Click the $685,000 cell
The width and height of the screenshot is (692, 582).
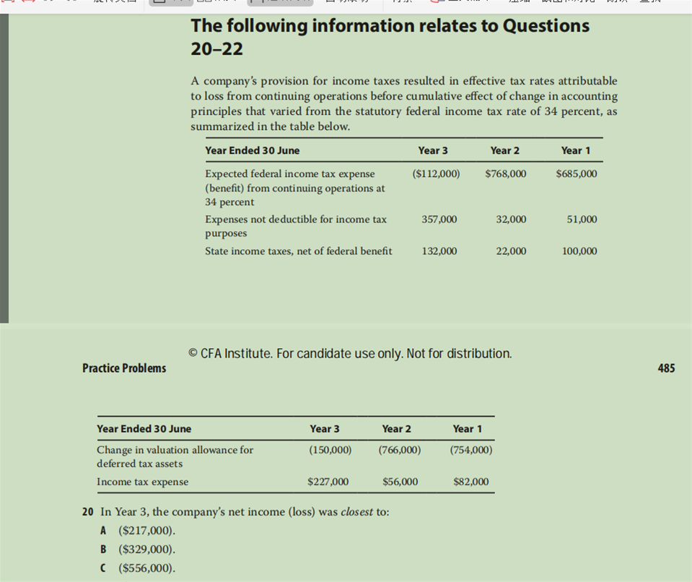pos(577,173)
